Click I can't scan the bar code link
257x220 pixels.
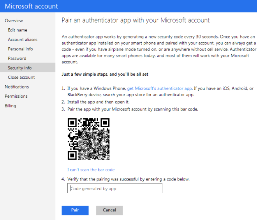[91, 170]
